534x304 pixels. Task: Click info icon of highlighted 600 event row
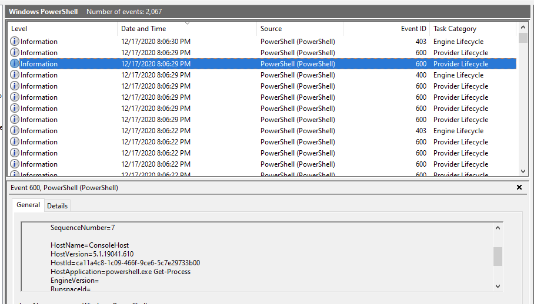tap(14, 64)
